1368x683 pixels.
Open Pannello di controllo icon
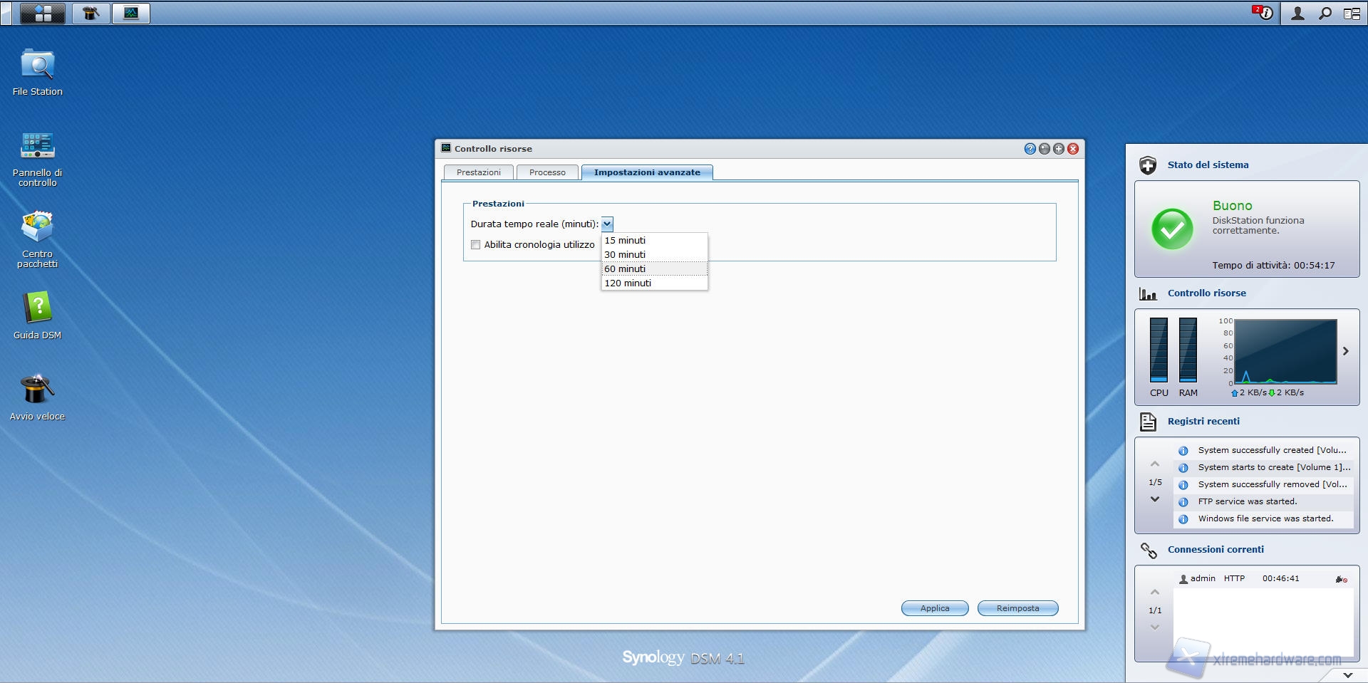tap(37, 147)
